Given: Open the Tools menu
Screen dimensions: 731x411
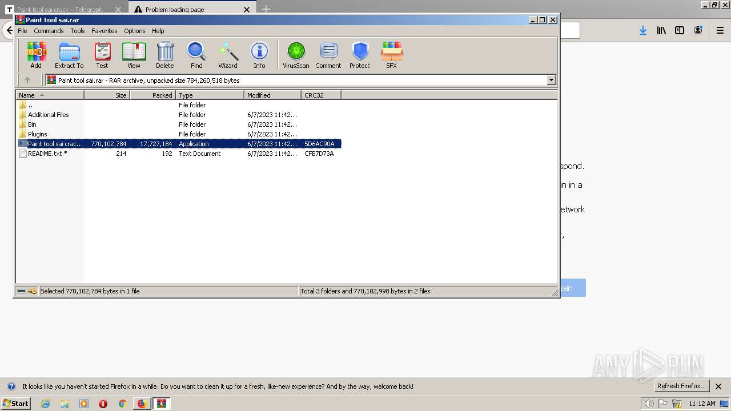Looking at the screenshot, I should point(78,31).
